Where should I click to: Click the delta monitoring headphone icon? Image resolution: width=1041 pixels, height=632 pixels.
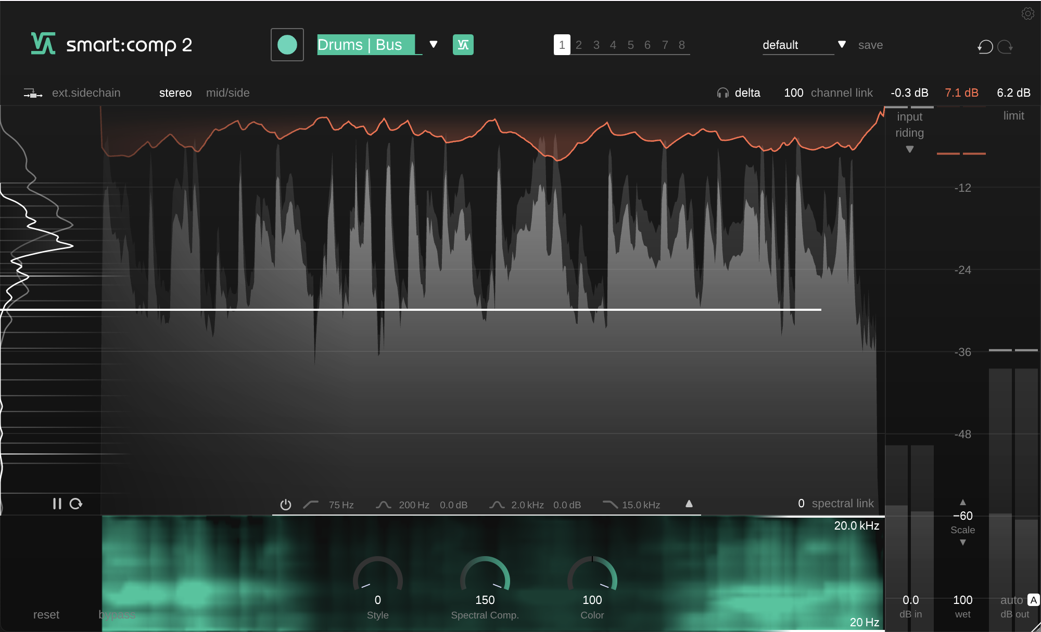click(720, 93)
